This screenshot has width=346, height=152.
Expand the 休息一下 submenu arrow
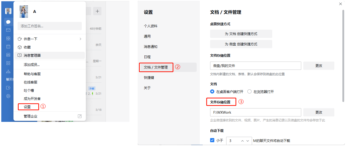coord(80,39)
